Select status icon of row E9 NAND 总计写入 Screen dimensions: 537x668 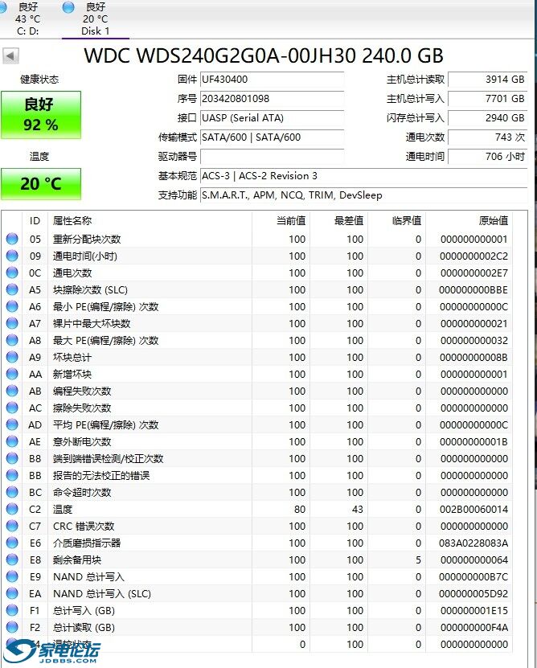[x=12, y=577]
